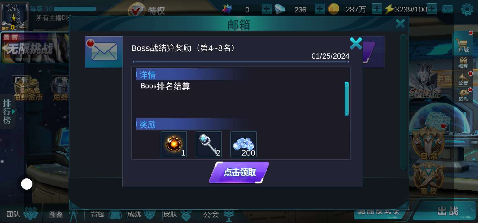Open the 公告 announcement icon

(463, 79)
